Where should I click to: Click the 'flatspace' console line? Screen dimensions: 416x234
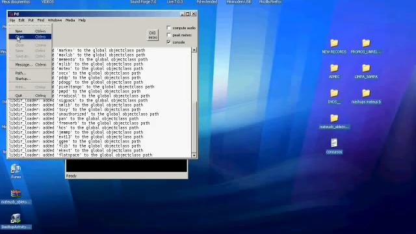coord(81,155)
